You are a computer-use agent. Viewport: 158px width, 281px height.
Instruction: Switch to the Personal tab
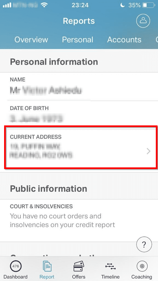click(77, 40)
